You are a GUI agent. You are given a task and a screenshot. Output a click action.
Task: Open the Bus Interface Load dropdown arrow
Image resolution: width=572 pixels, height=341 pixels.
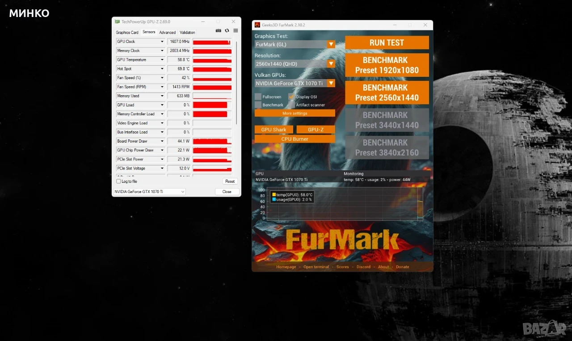click(162, 132)
